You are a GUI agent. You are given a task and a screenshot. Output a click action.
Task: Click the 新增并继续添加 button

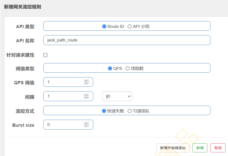(x=173, y=148)
